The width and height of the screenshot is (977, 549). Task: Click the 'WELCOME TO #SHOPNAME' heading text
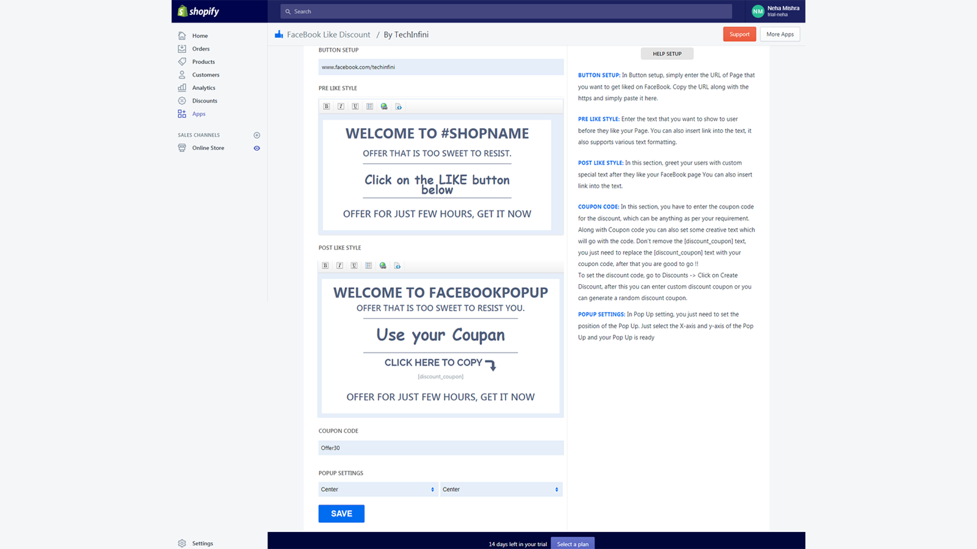[x=437, y=134]
